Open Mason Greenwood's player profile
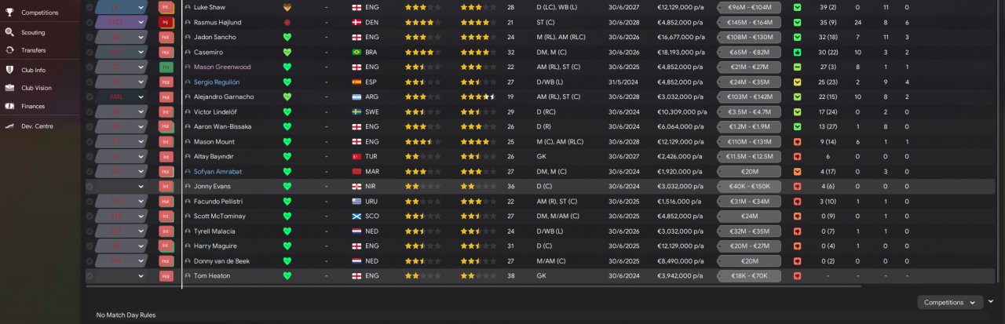The width and height of the screenshot is (1005, 324). coord(222,67)
